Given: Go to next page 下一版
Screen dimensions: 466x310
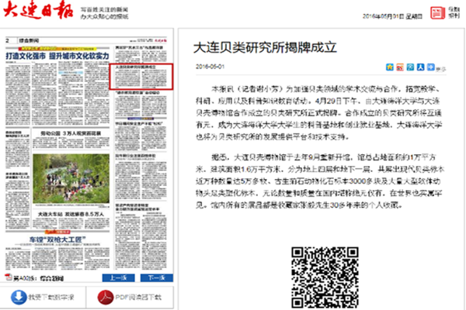Looking at the screenshot, I should (x=157, y=277).
